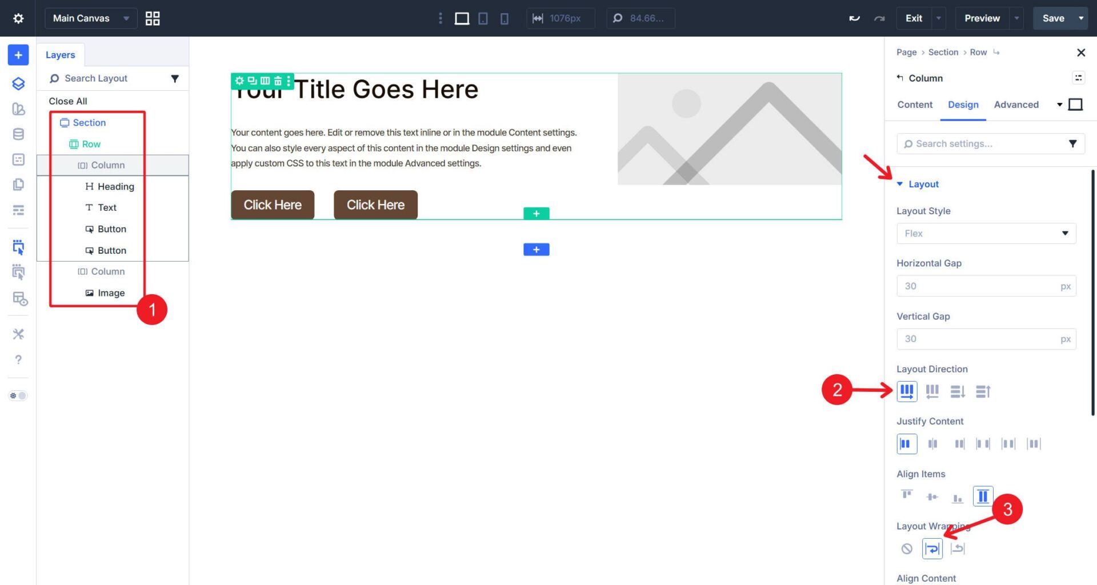Open the Main Canvas dropdown
This screenshot has width=1097, height=585.
point(90,18)
